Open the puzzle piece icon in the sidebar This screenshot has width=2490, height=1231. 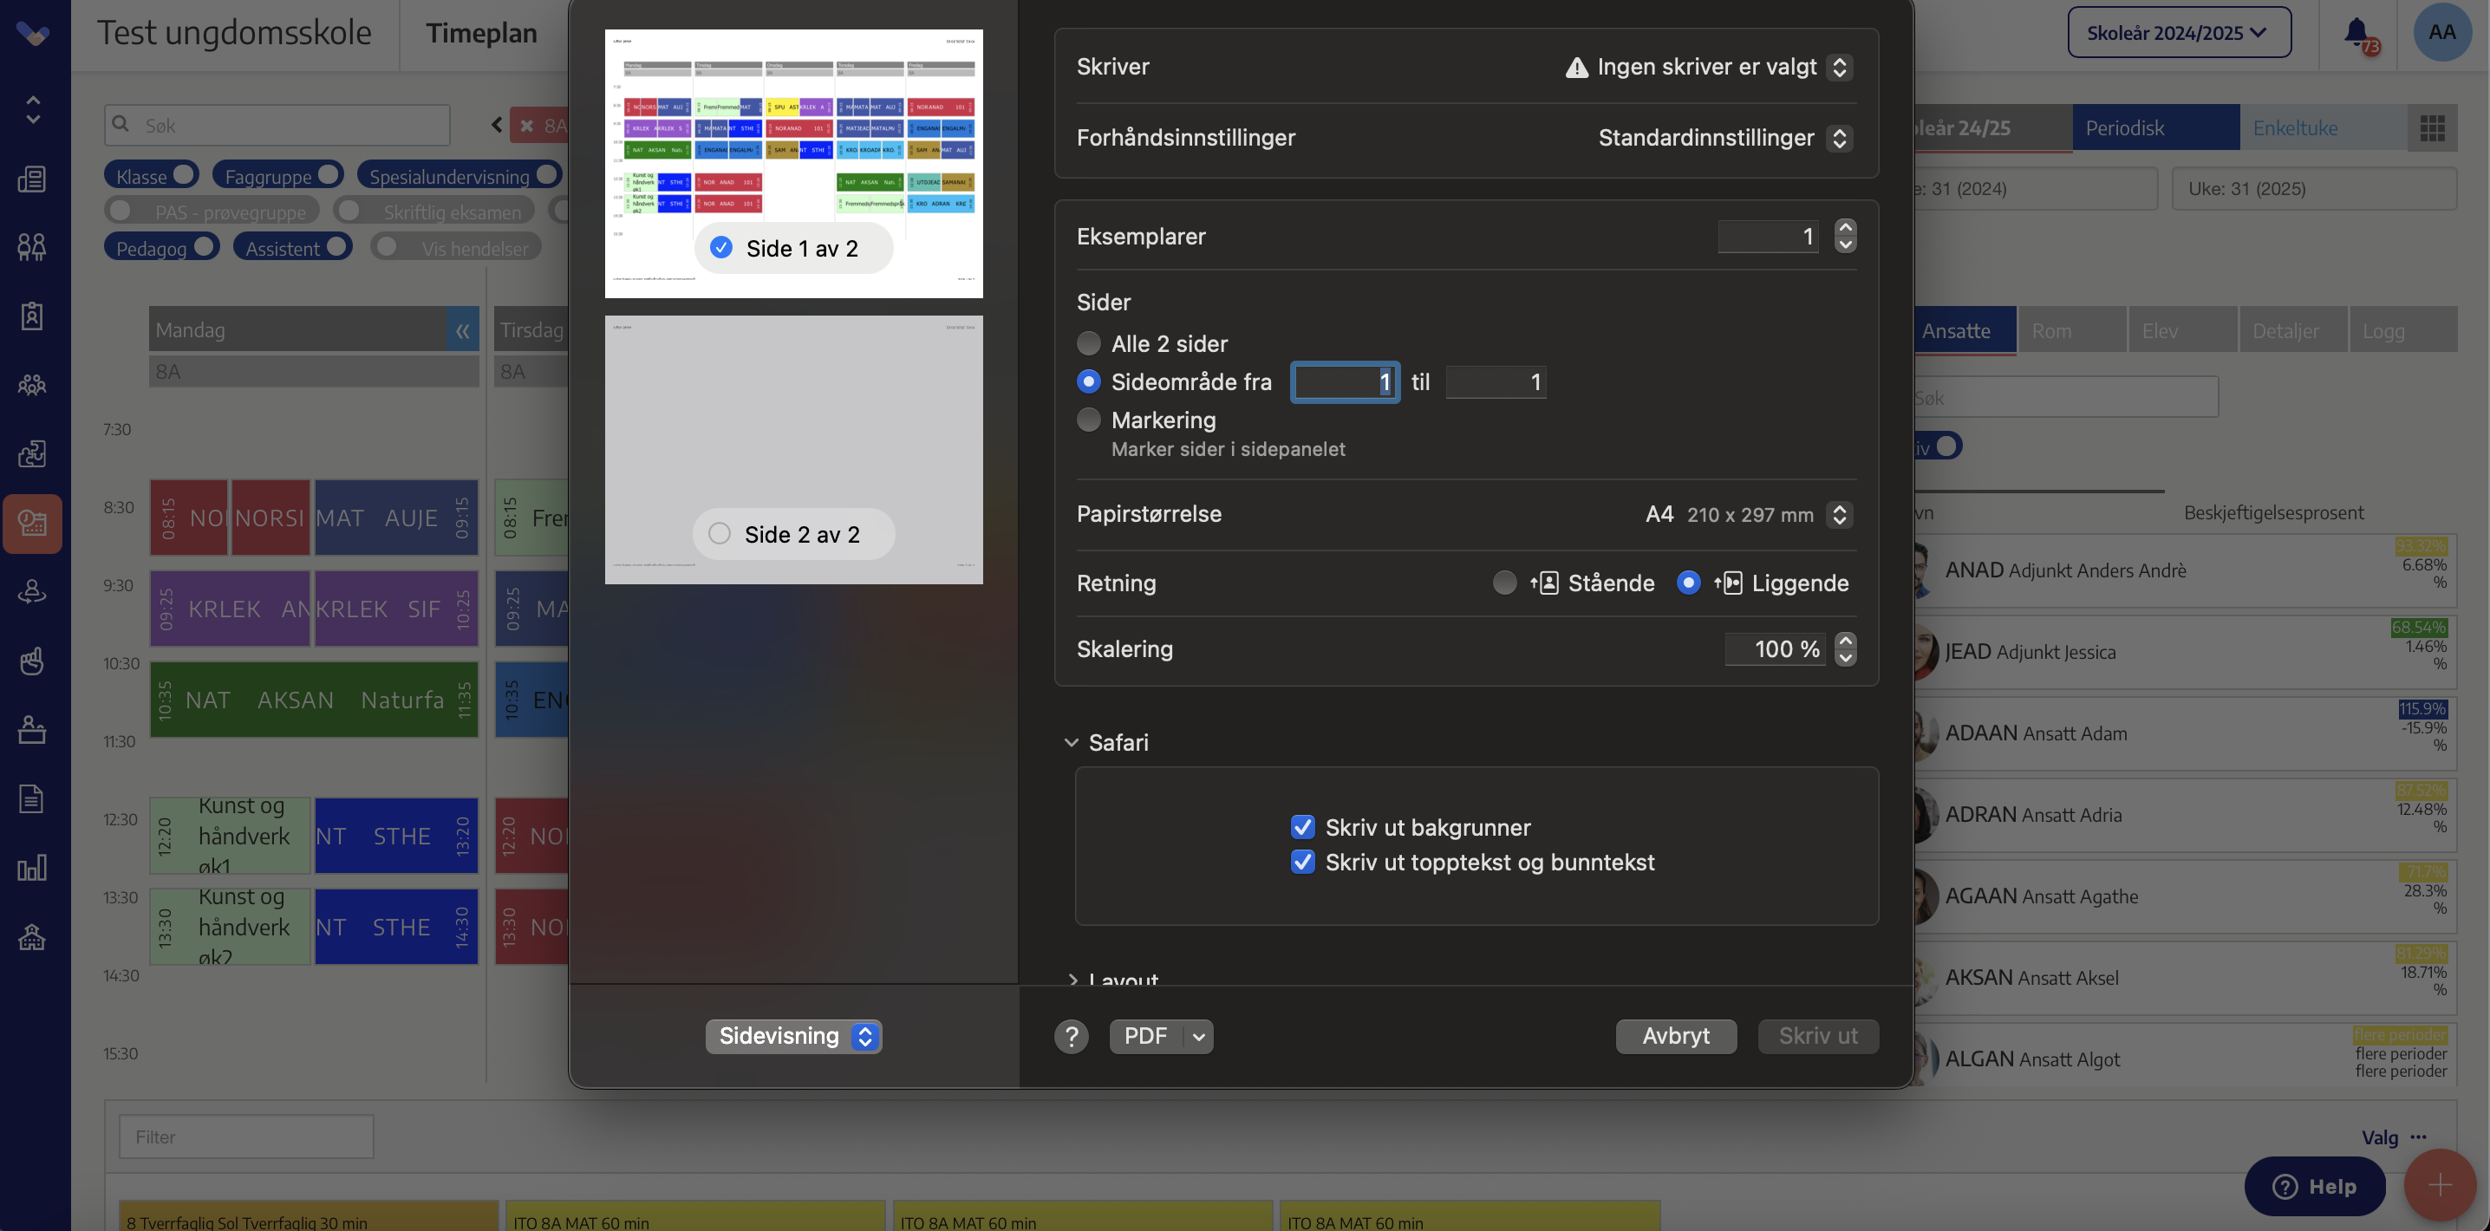point(32,453)
